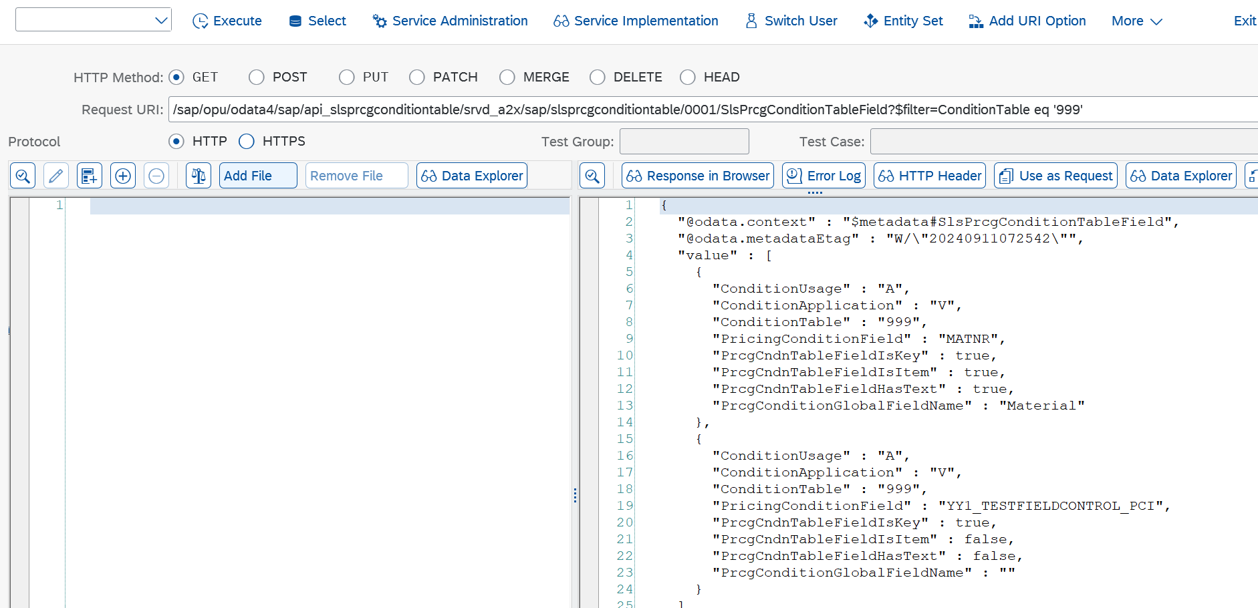1258x608 pixels.
Task: Click the minus circle icon in request pane
Action: [156, 176]
